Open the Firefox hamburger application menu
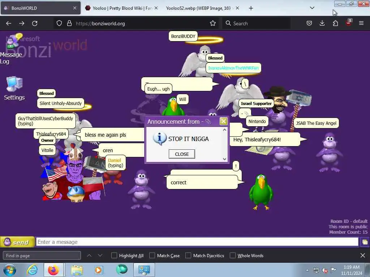Screen dimensions: 370x277 [361, 23]
